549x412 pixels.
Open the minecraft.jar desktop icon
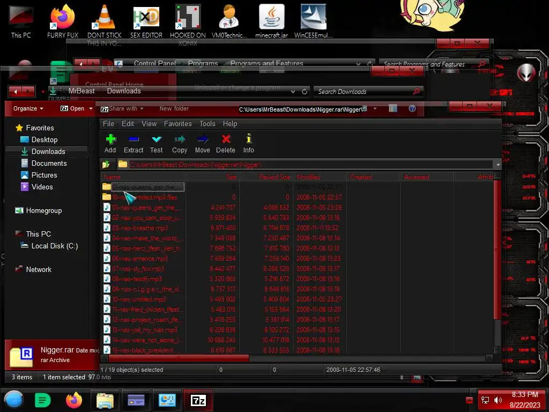pyautogui.click(x=272, y=21)
